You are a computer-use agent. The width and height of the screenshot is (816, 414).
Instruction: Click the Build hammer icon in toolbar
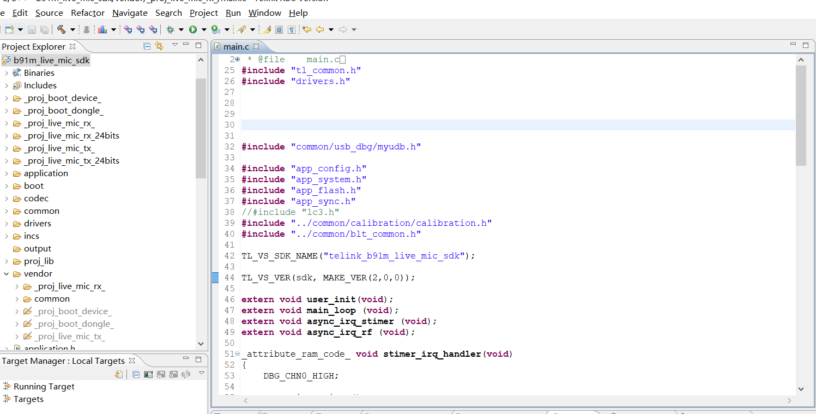pyautogui.click(x=61, y=29)
